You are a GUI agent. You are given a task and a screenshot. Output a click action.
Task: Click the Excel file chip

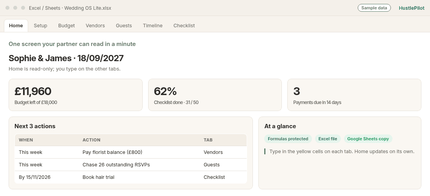[328, 139]
